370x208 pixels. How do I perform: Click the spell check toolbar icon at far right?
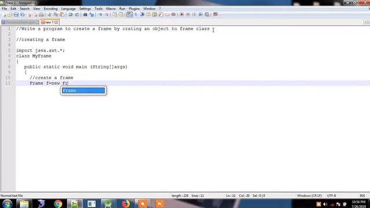tap(215, 14)
